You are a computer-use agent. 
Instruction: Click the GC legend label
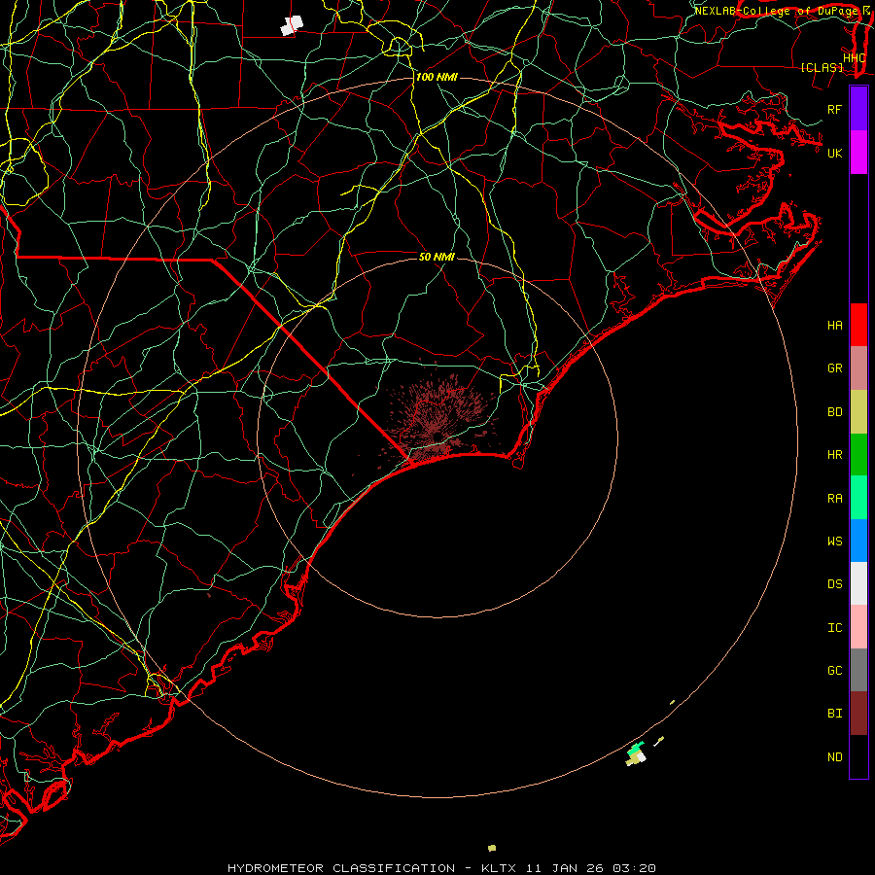pyautogui.click(x=834, y=670)
